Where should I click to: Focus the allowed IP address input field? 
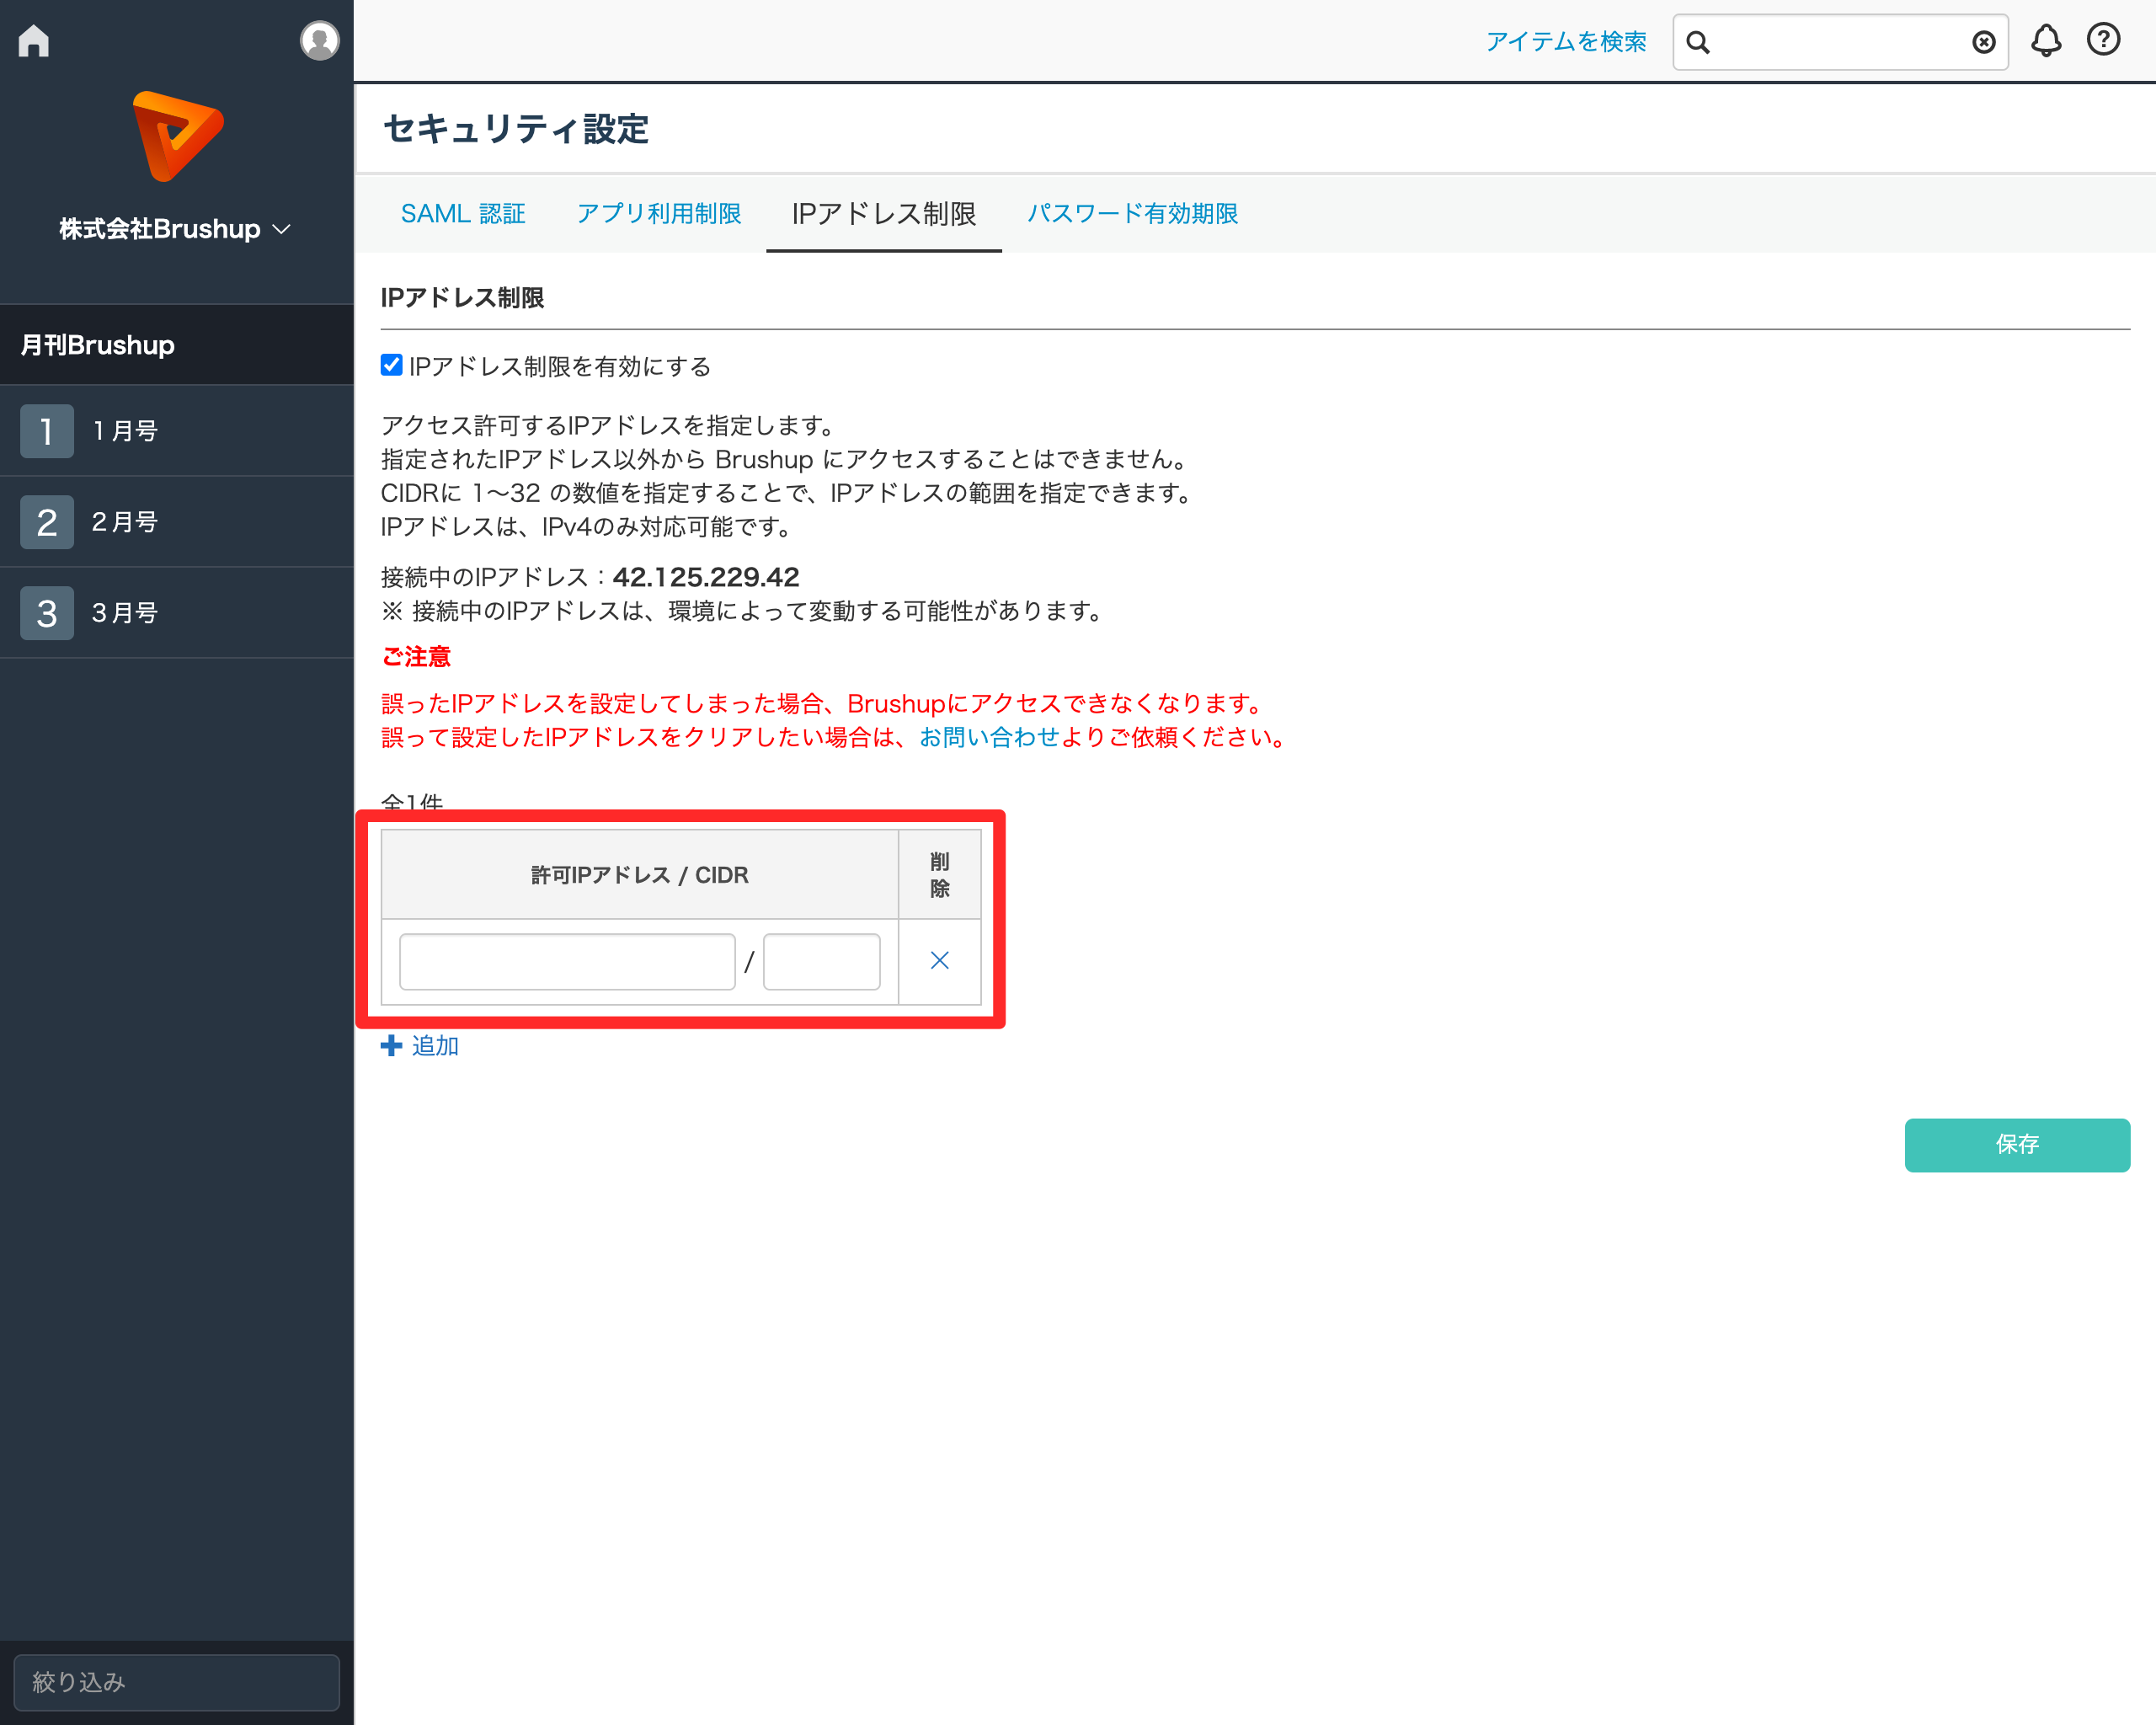pyautogui.click(x=567, y=962)
